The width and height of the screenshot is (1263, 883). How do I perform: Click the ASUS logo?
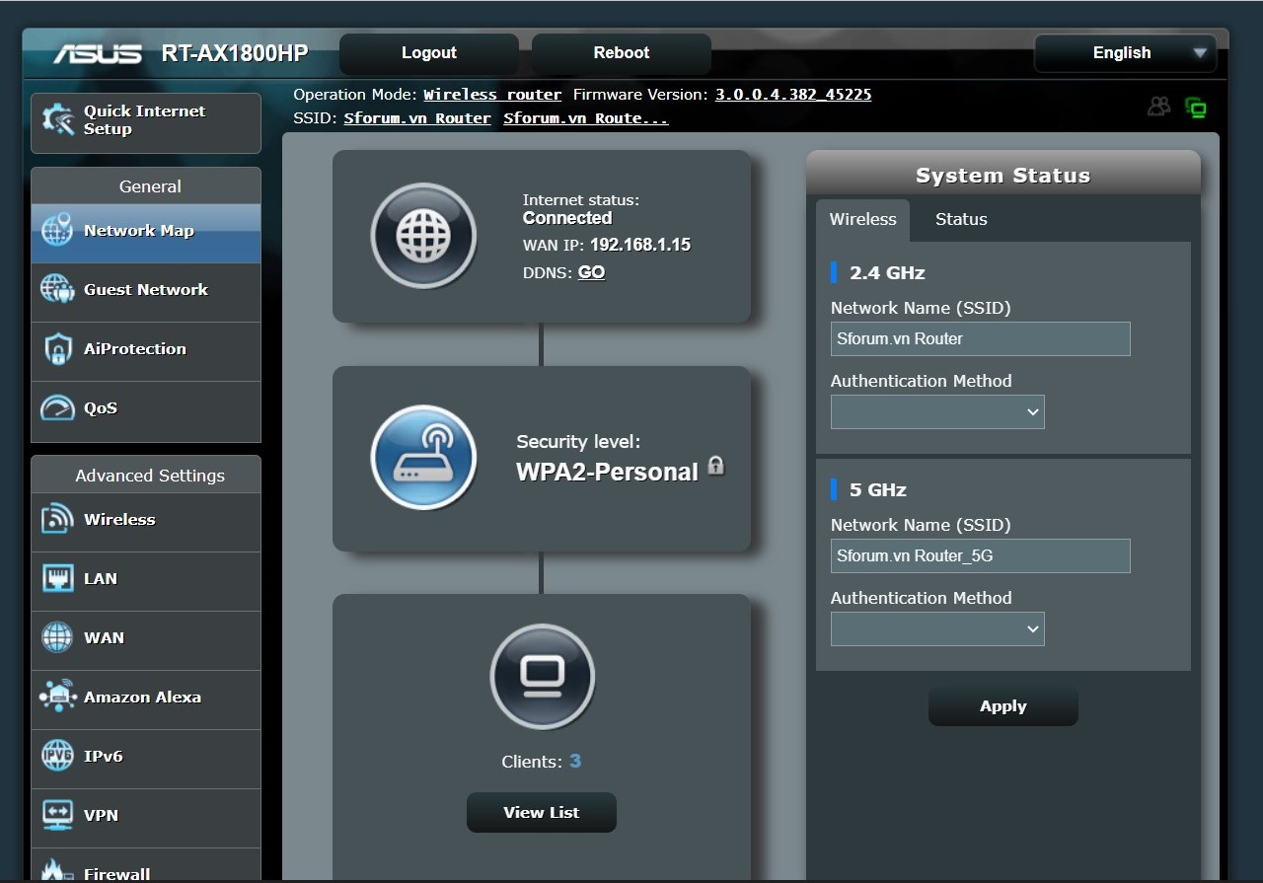pyautogui.click(x=98, y=53)
